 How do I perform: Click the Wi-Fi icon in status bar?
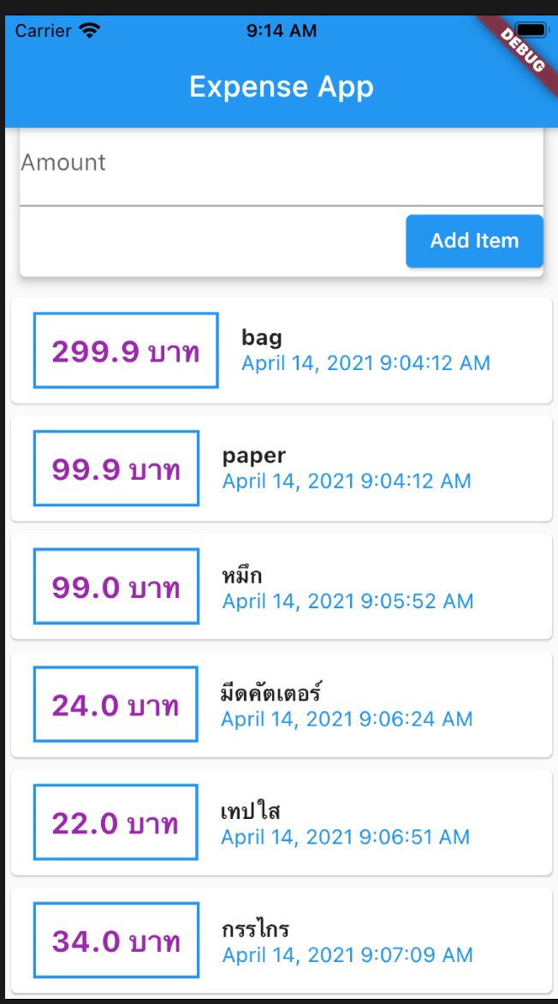click(89, 31)
